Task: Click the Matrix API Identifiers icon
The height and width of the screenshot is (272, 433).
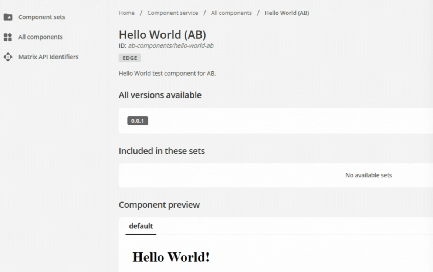Action: (x=8, y=57)
